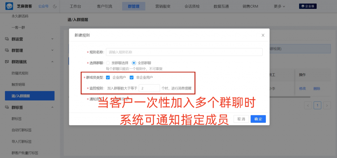Image resolution: width=337 pixels, height=158 pixels.
Task: Open 导入打群标签 sidebar item
Action: point(21,142)
